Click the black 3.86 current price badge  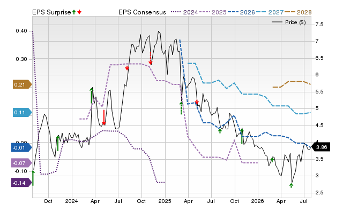(320, 147)
